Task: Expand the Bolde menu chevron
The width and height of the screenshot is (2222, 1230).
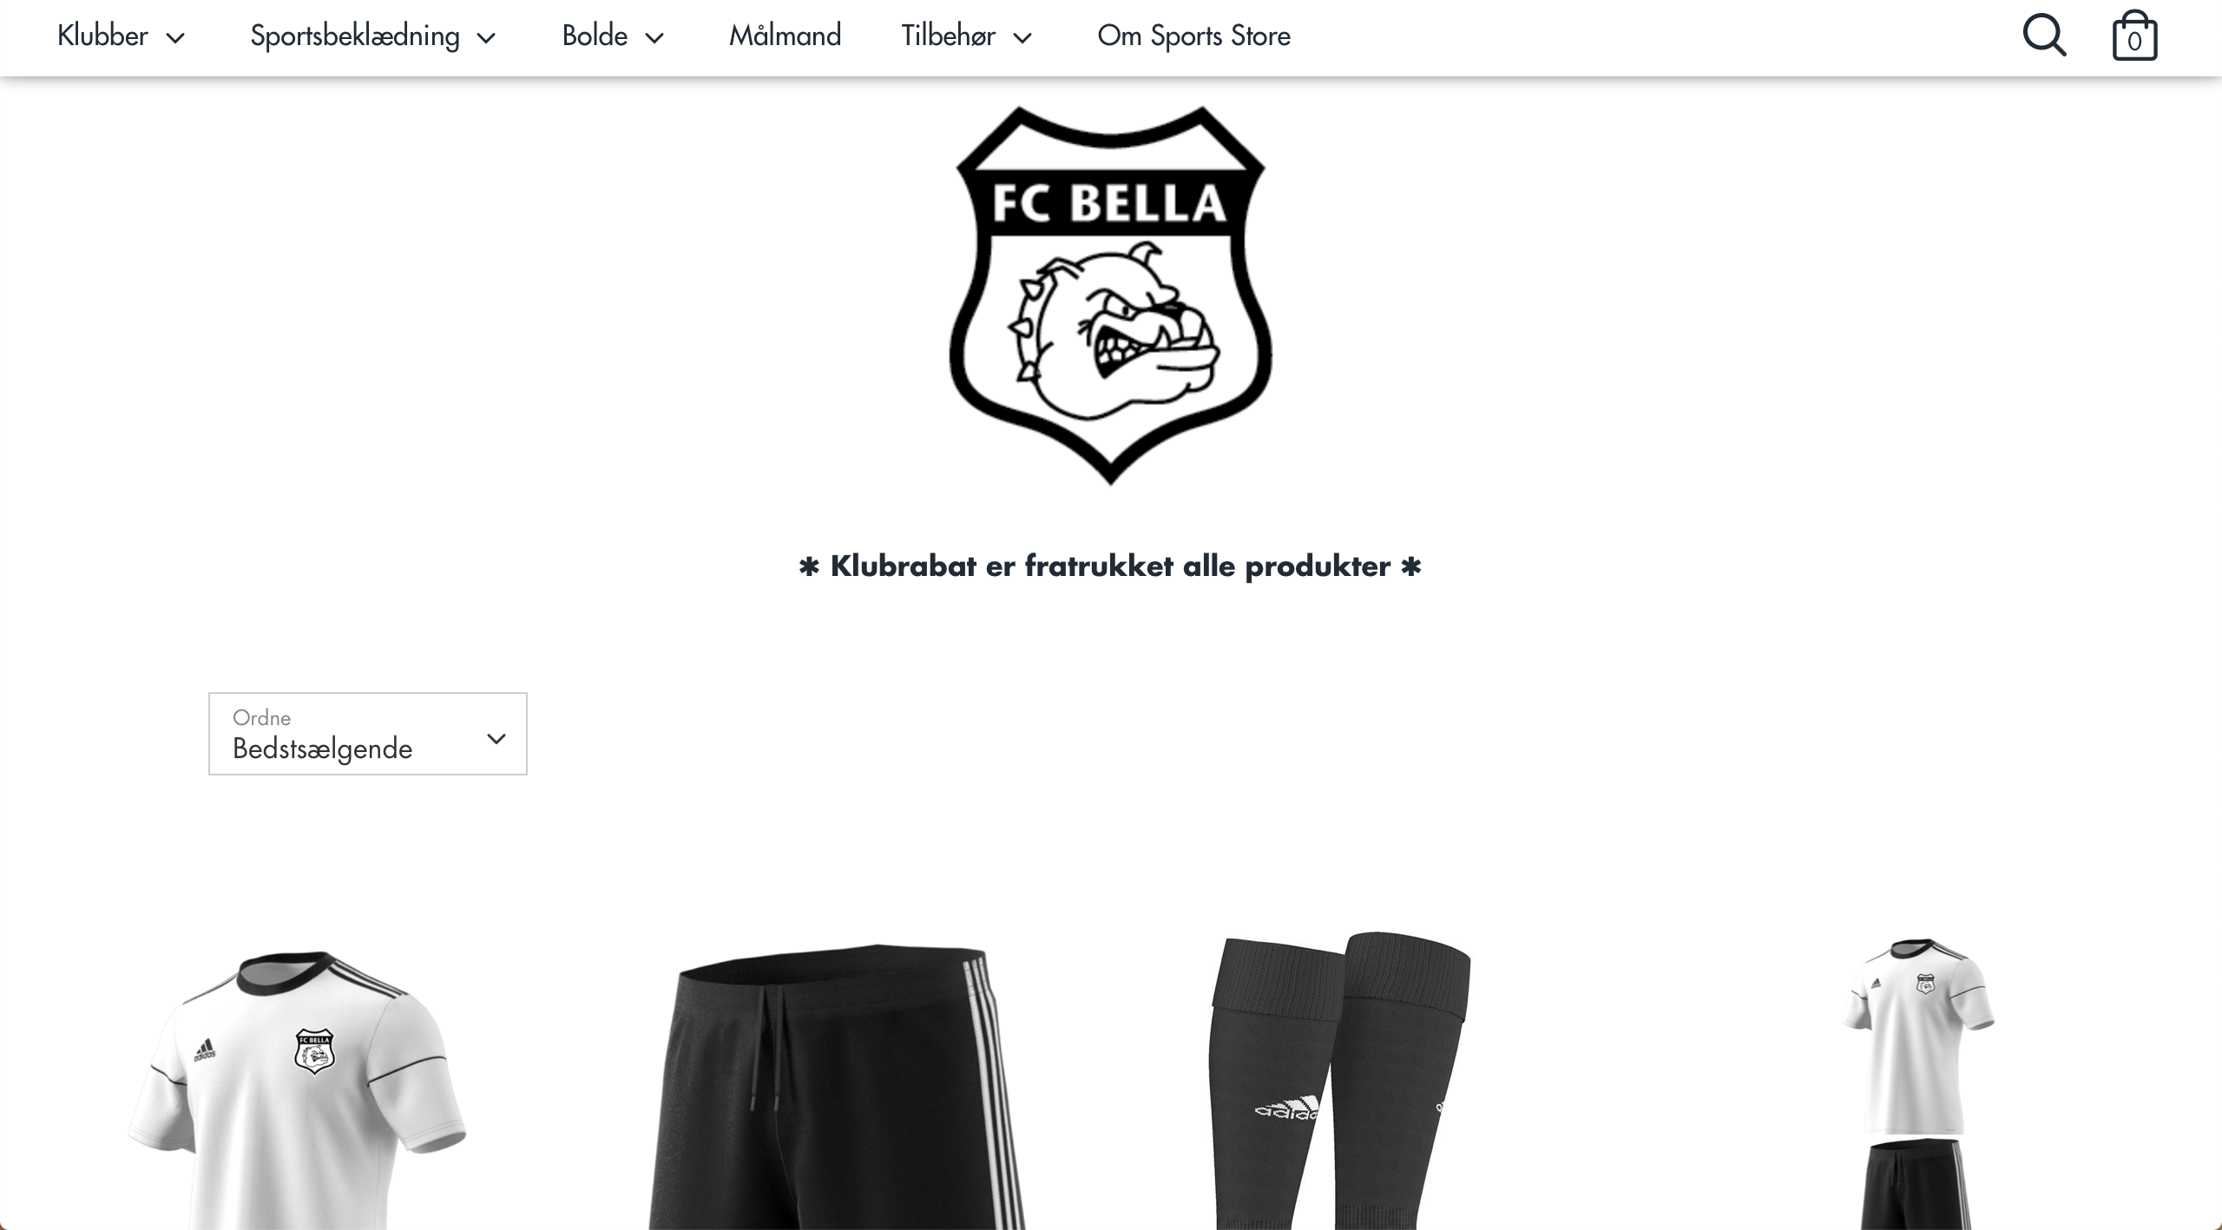Action: 655,38
